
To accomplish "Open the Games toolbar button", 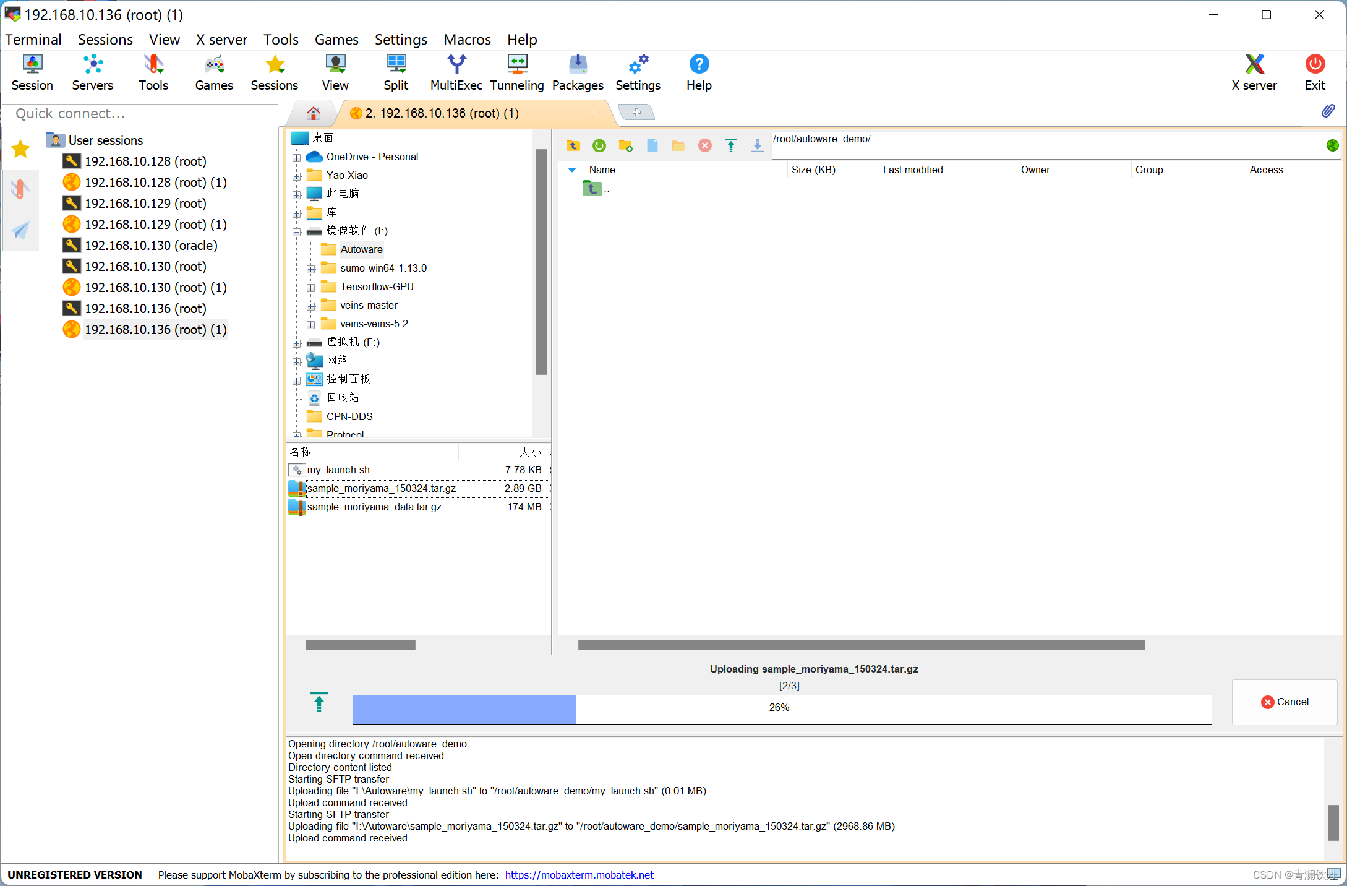I will point(214,73).
